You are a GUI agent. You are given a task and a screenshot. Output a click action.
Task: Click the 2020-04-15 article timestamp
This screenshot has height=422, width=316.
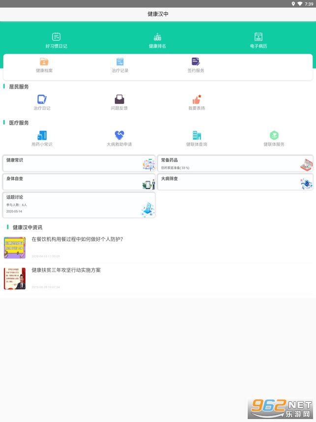[46, 256]
